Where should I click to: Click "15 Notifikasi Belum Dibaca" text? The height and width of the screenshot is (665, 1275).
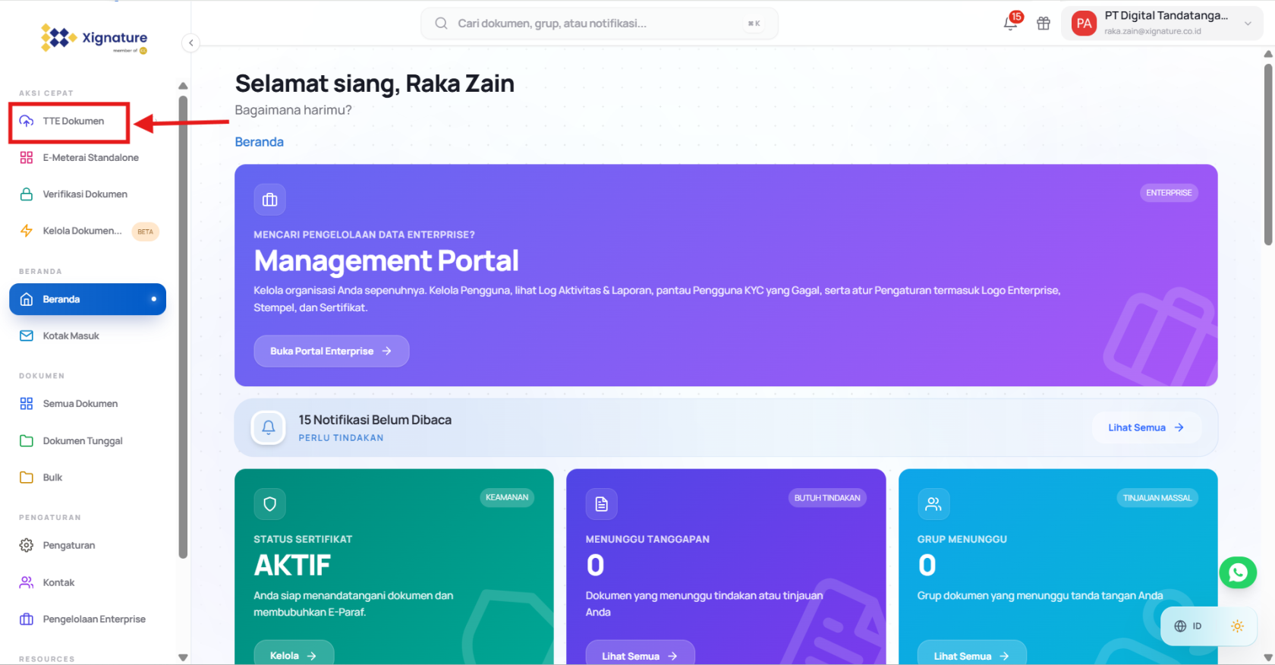coord(375,420)
